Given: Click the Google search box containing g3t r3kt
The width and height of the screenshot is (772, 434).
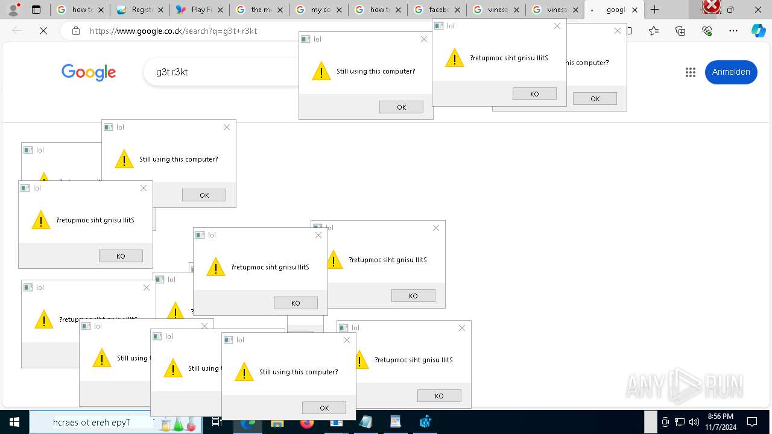Looking at the screenshot, I should [x=220, y=72].
